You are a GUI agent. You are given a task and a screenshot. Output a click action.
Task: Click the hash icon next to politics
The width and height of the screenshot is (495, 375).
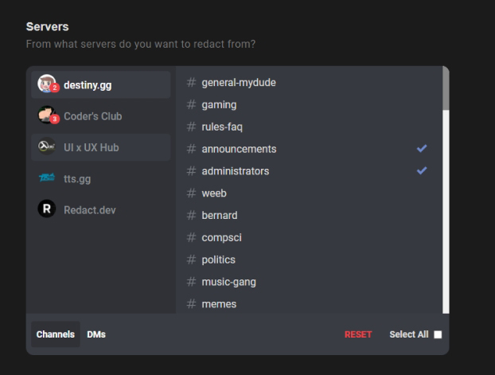(x=191, y=260)
